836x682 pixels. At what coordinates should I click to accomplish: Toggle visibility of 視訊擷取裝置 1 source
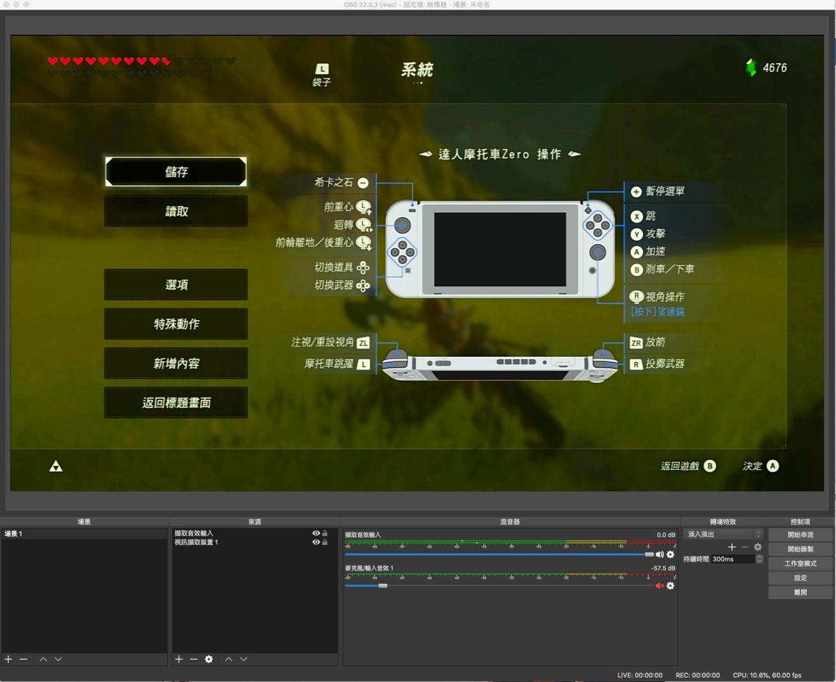click(316, 542)
